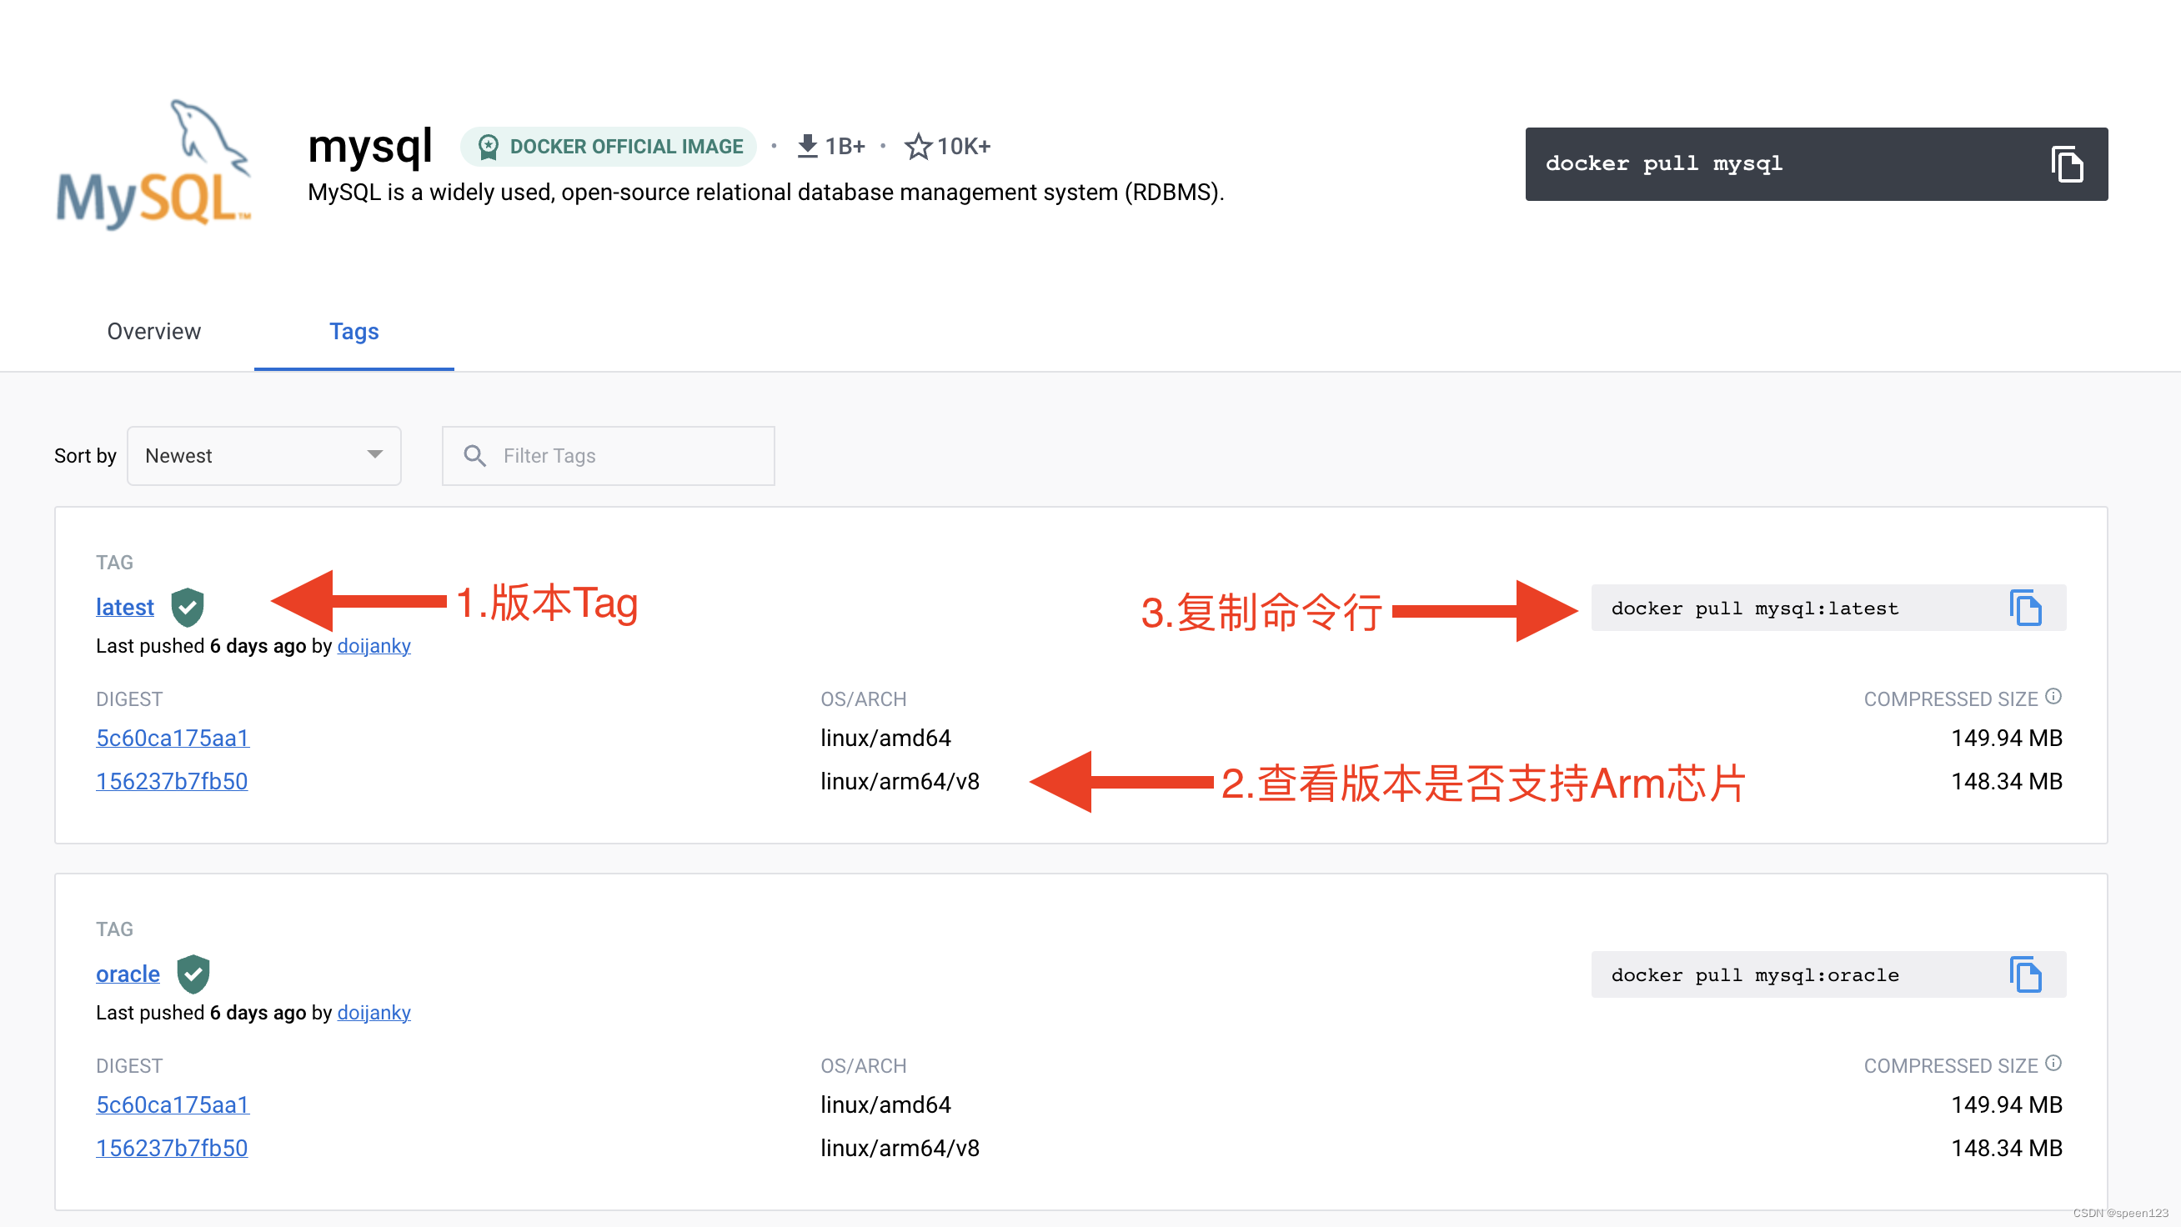2181x1227 pixels.
Task: Click the latest tag version link
Action: [124, 605]
